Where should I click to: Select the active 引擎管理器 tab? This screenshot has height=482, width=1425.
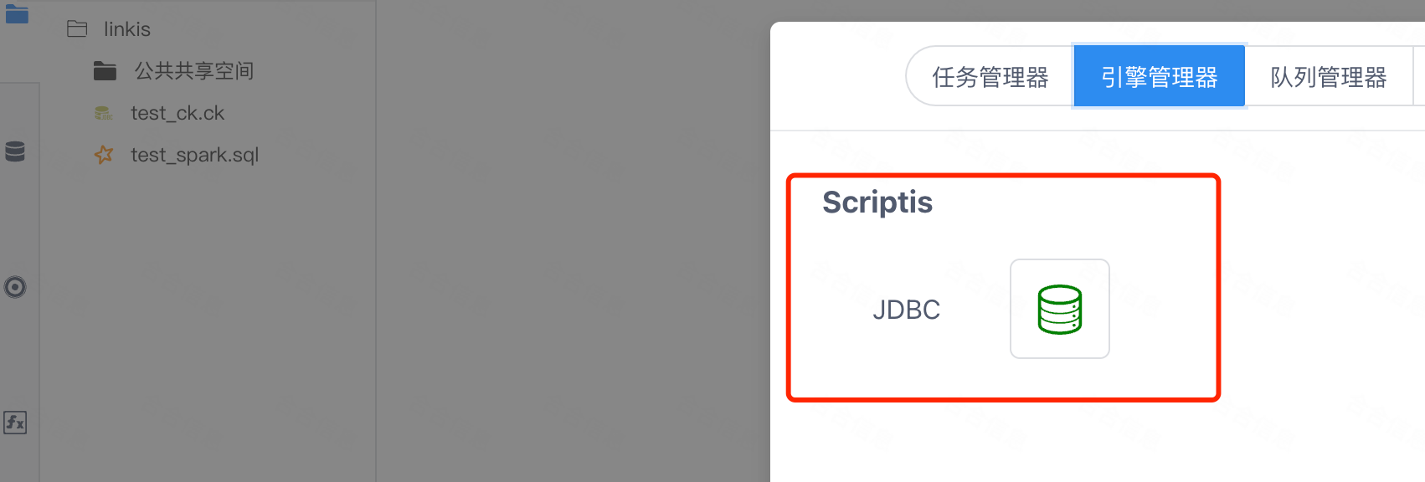click(1159, 75)
